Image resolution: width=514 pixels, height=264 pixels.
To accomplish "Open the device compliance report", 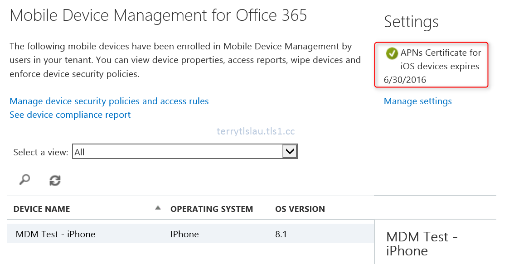I will [x=70, y=115].
